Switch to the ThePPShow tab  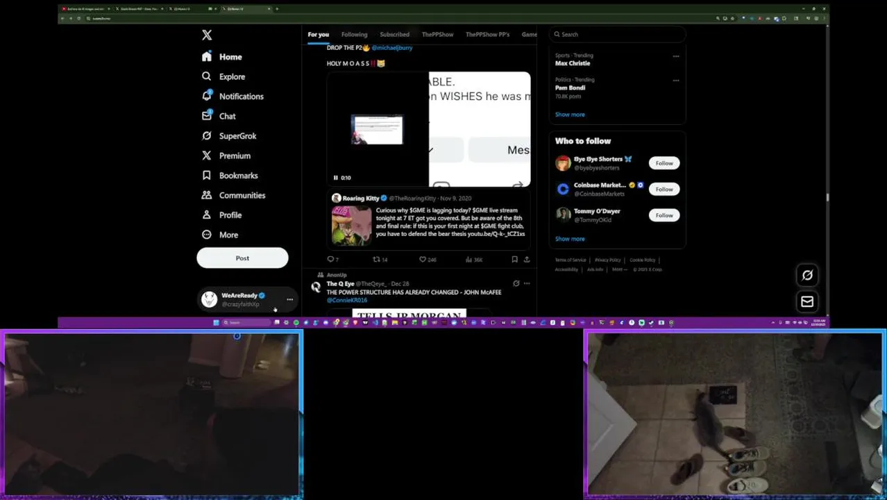click(437, 34)
